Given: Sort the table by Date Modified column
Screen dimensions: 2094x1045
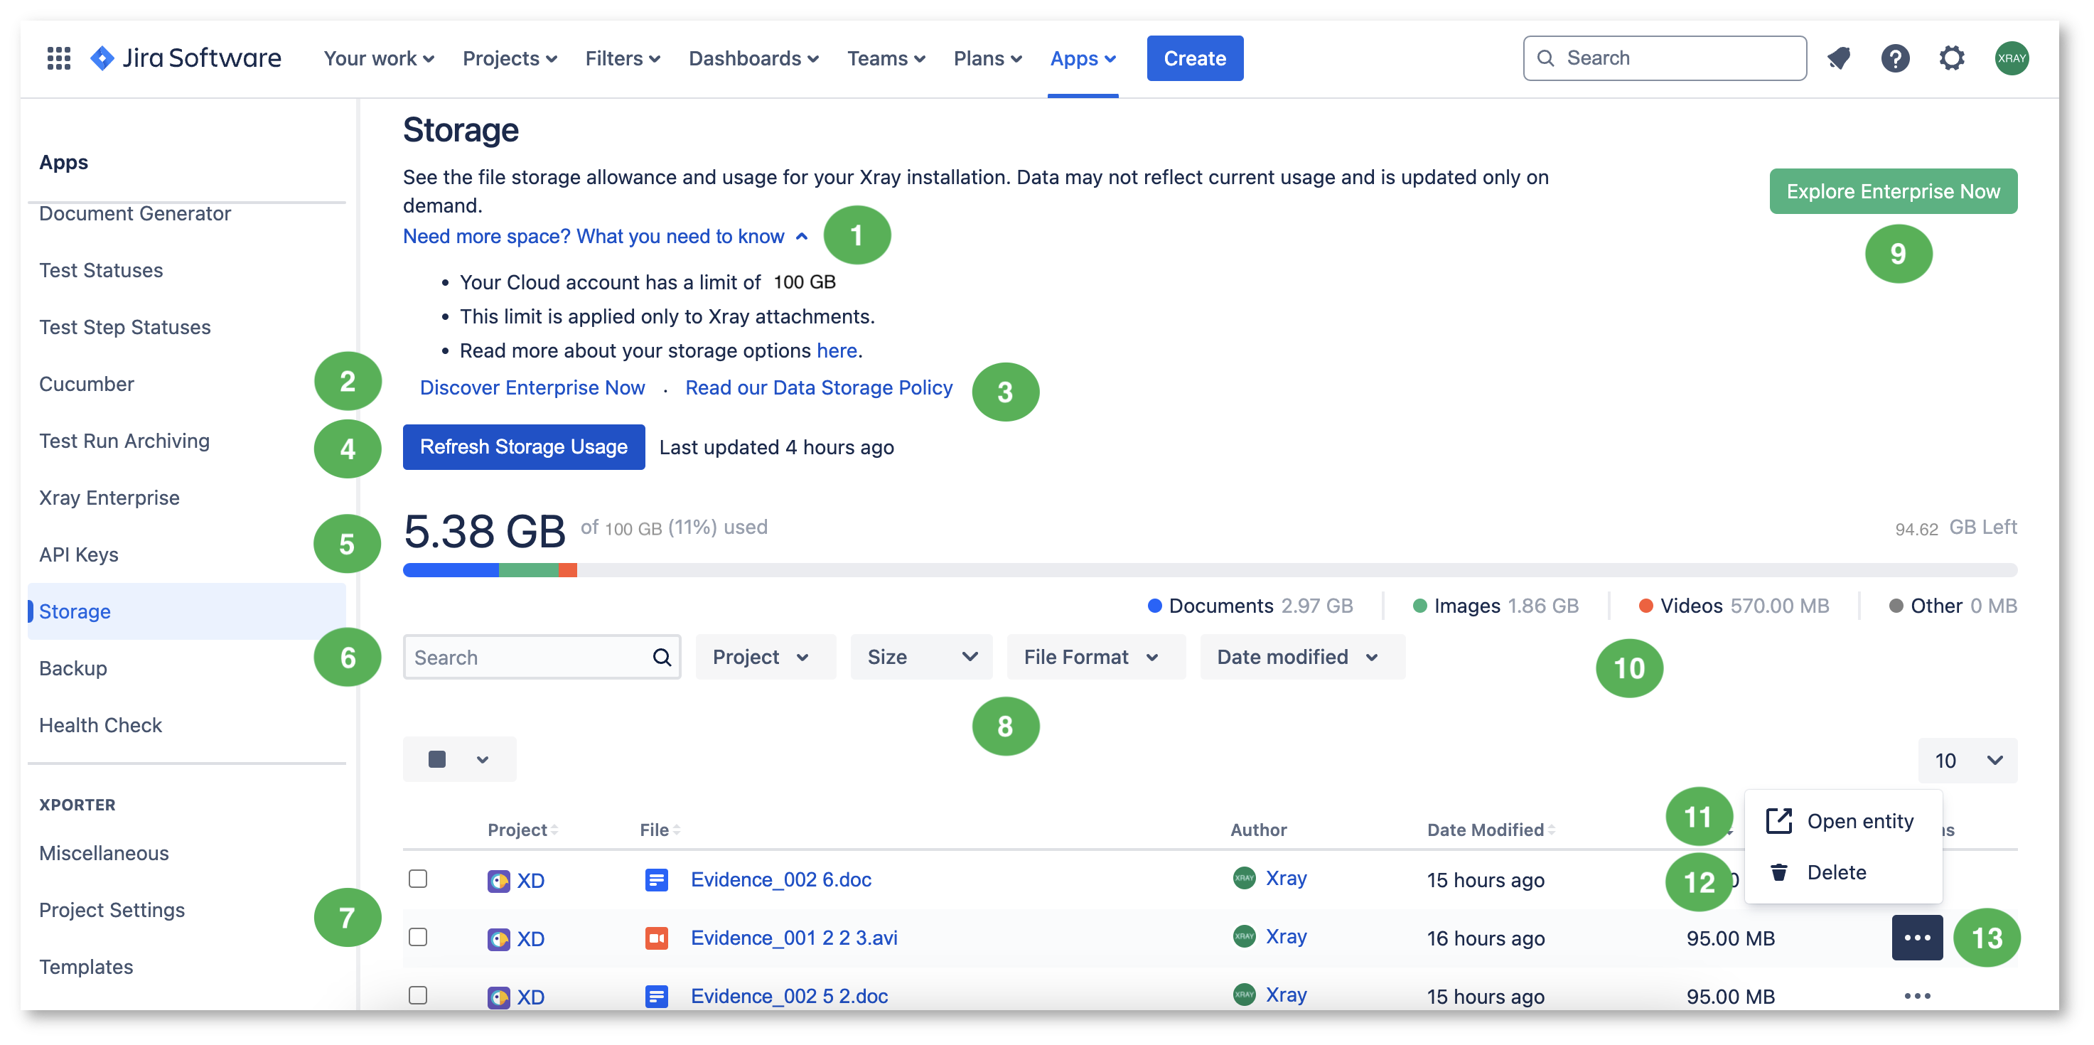Looking at the screenshot, I should click(1491, 830).
